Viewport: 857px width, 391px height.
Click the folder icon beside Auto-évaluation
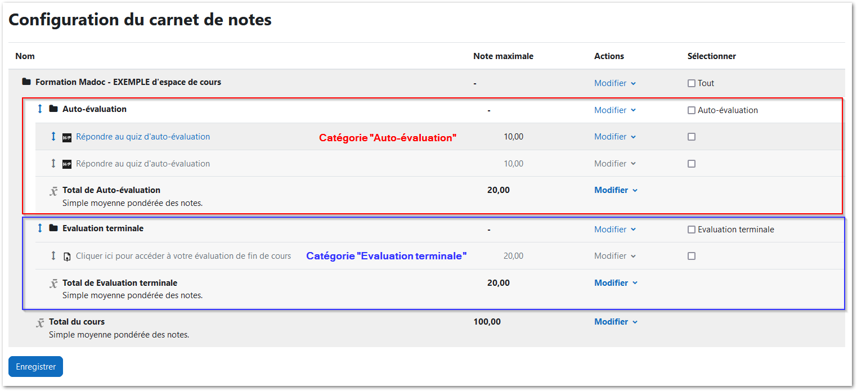coord(53,109)
